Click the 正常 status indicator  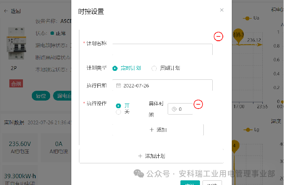(58, 33)
